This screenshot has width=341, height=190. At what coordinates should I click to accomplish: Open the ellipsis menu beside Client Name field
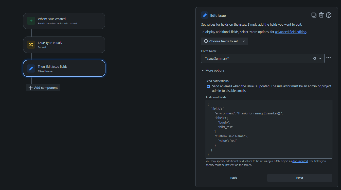(x=329, y=58)
